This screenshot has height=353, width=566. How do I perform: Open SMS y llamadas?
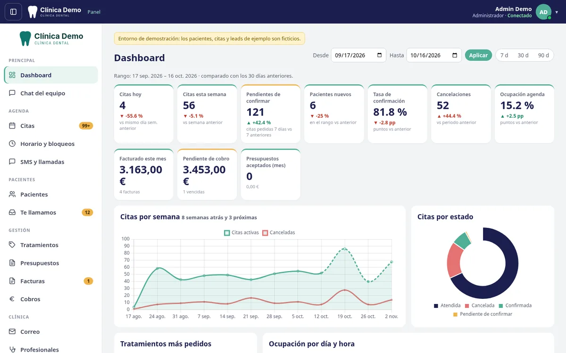click(x=51, y=161)
